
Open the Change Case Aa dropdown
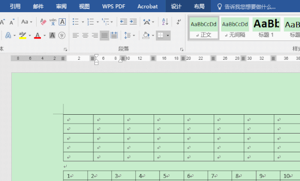click(26, 22)
